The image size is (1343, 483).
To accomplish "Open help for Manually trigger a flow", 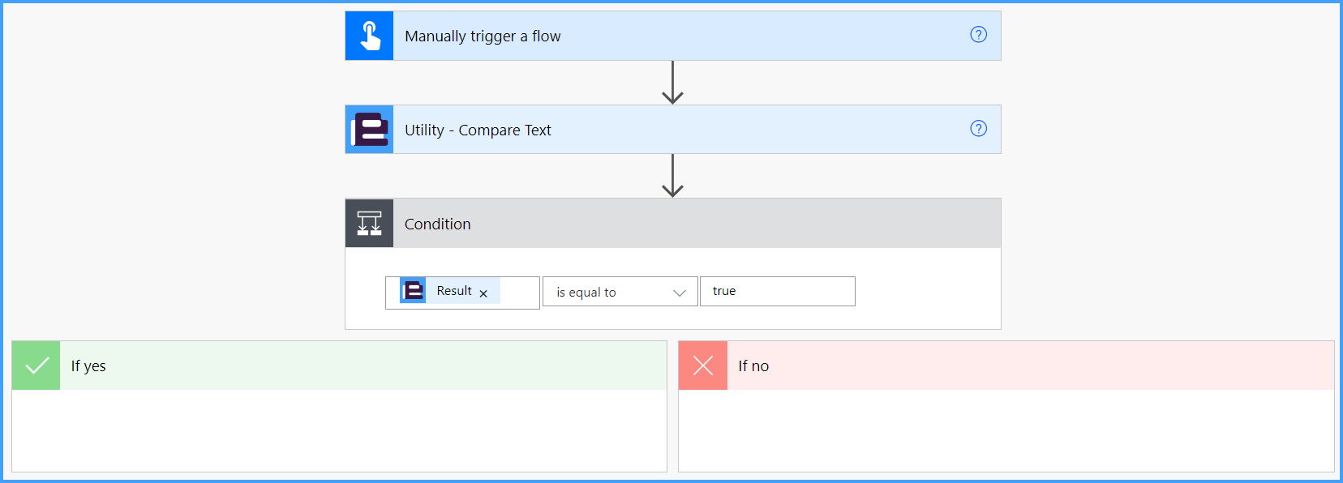I will click(979, 34).
